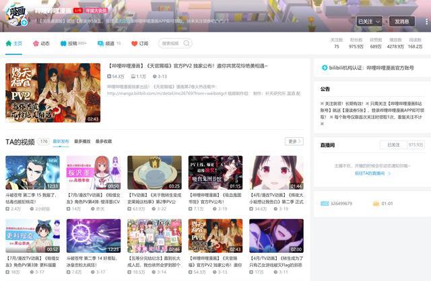Click the 关注数 75 stat

coord(337,43)
